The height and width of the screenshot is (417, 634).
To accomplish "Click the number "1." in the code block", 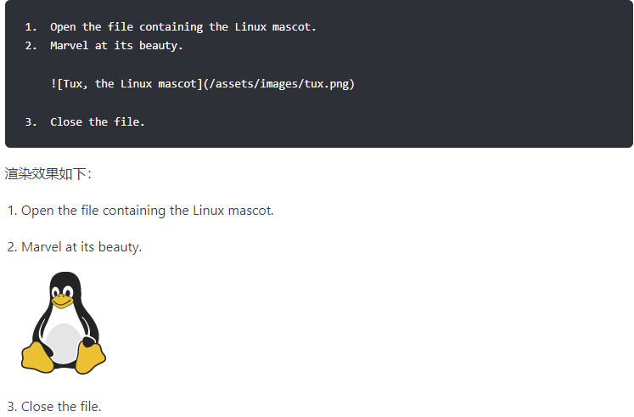I will 31,27.
